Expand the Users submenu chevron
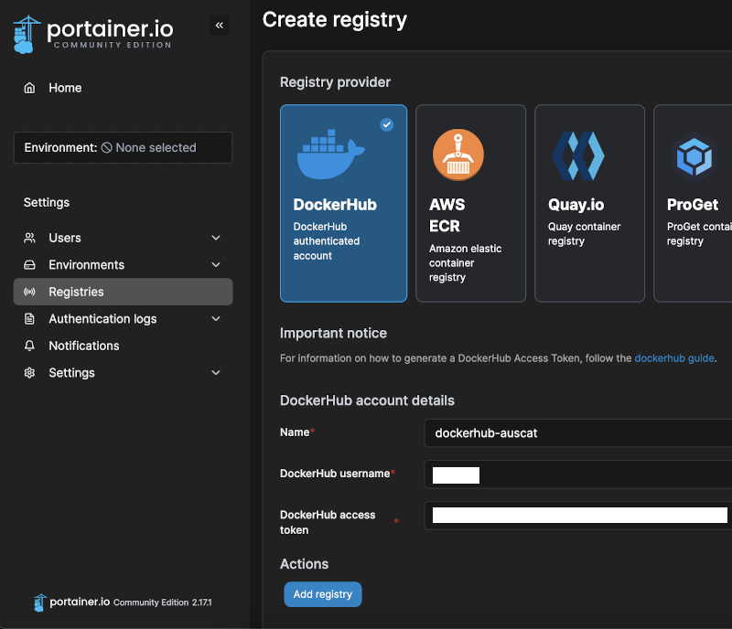 pos(216,238)
